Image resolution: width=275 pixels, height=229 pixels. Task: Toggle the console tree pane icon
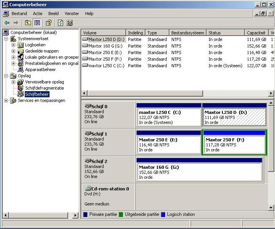(x=37, y=23)
